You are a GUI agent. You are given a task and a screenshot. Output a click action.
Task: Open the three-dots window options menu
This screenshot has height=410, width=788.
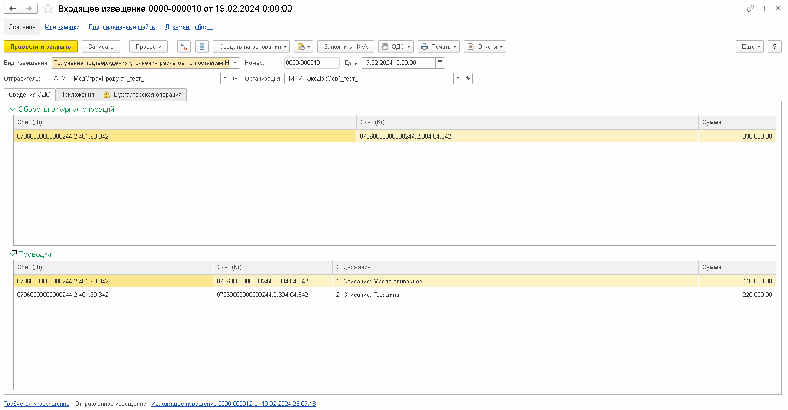764,8
